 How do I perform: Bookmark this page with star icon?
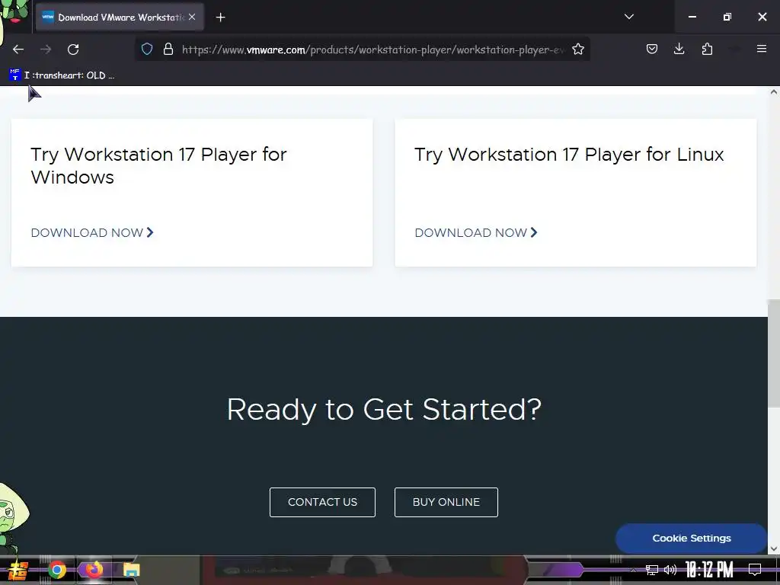click(578, 50)
